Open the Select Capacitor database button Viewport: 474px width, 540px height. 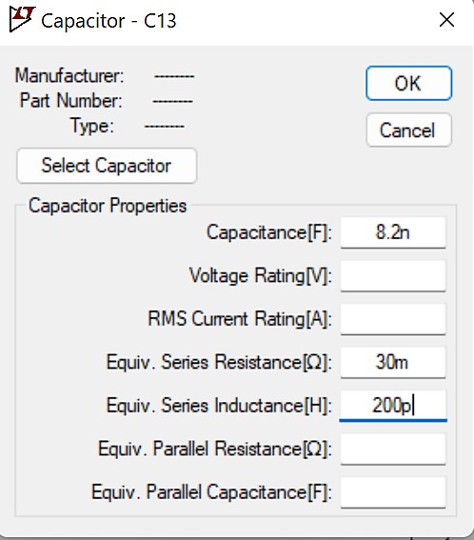tap(107, 166)
